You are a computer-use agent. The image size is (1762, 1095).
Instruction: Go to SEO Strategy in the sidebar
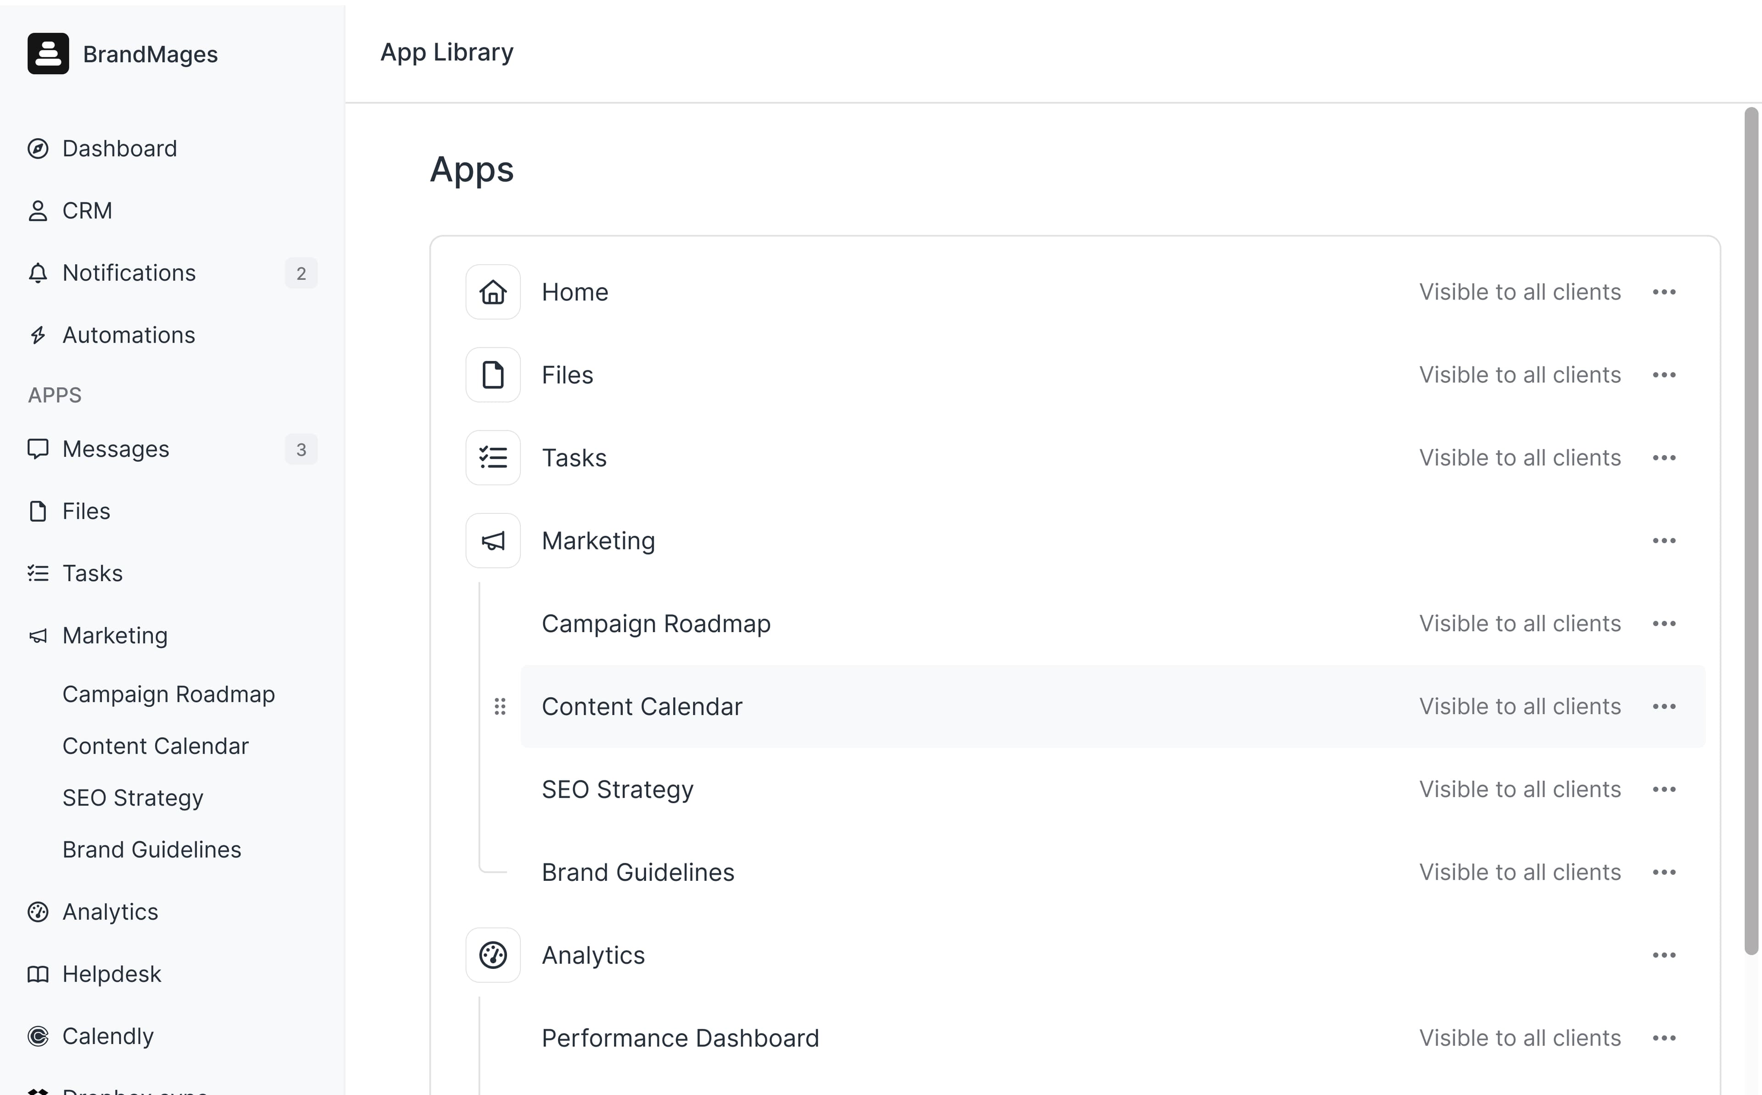[x=133, y=797]
